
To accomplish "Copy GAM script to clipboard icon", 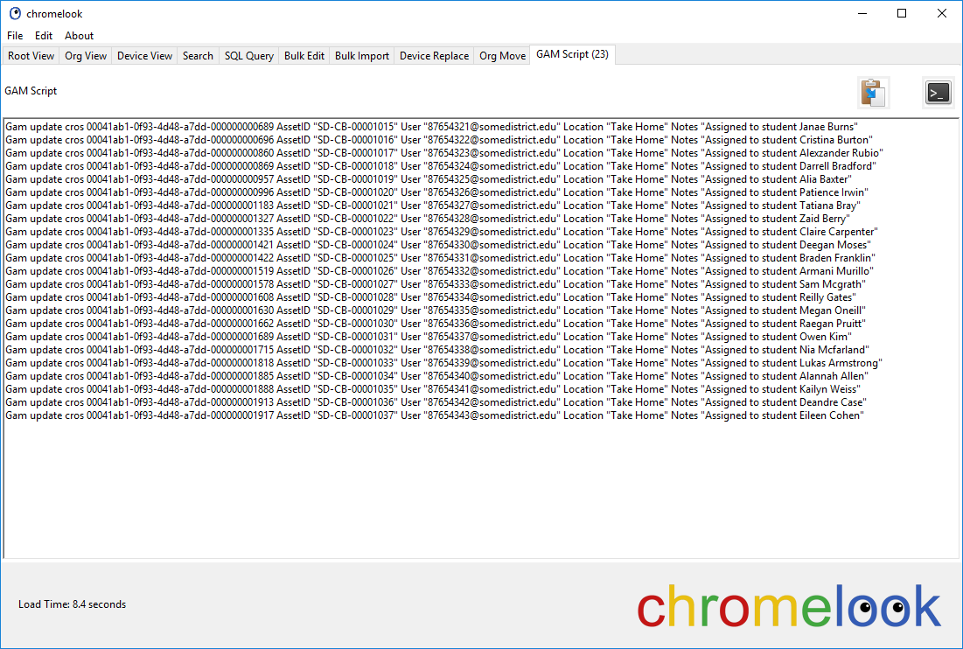I will coord(873,93).
